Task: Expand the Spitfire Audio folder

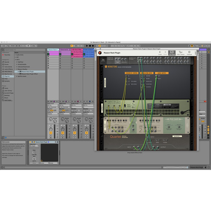Action: 17,76
